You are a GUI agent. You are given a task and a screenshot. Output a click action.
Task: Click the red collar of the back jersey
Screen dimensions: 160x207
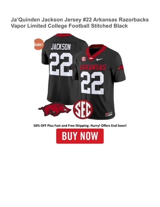coord(64,35)
